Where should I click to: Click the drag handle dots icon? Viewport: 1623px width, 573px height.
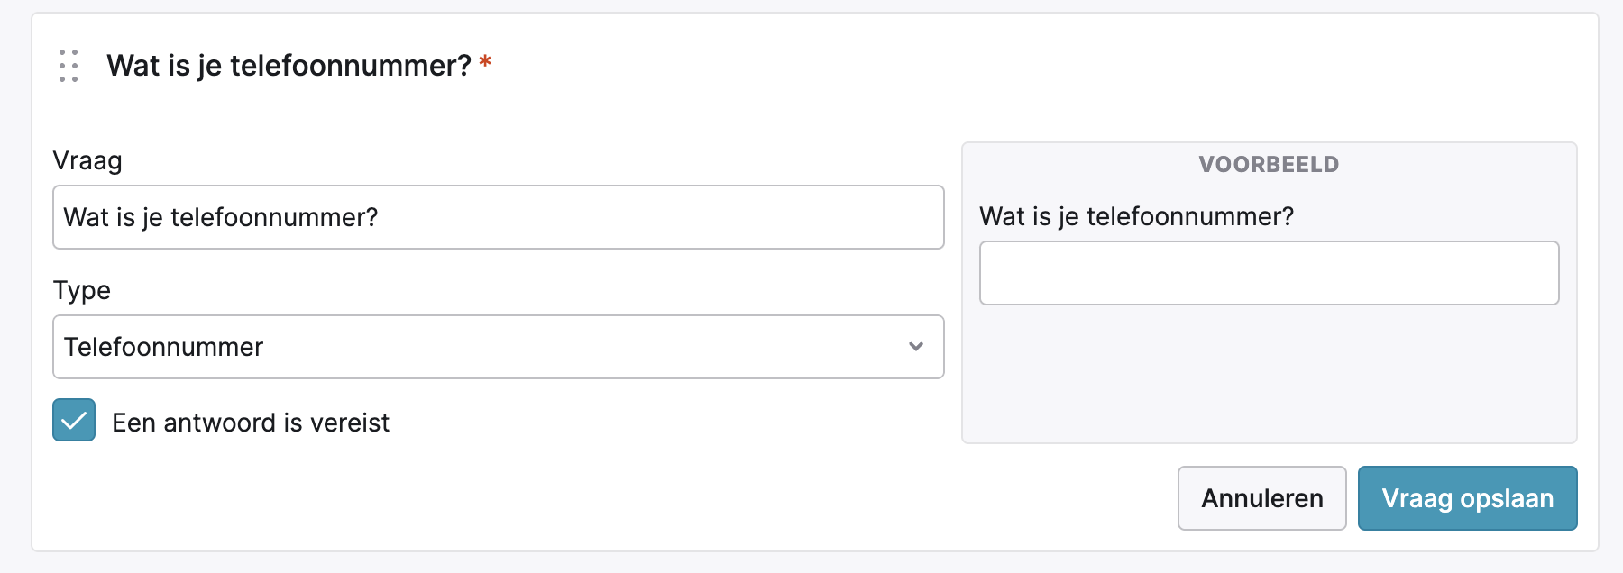click(69, 66)
